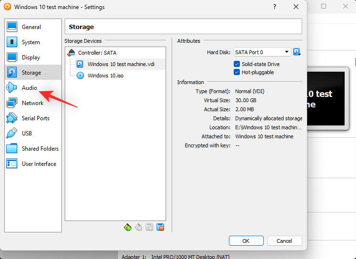
Task: Open the Hard Disk SATA Port dropdown
Action: click(x=262, y=52)
